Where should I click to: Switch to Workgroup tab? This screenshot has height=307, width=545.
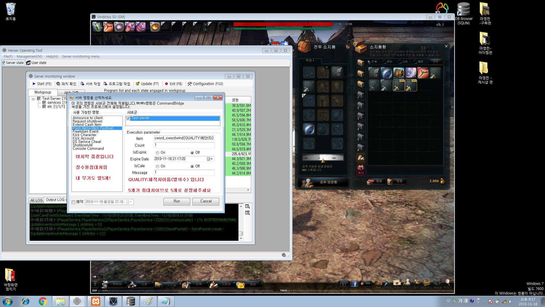pyautogui.click(x=43, y=92)
